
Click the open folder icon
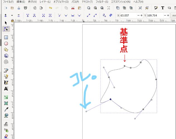tap(12, 8)
